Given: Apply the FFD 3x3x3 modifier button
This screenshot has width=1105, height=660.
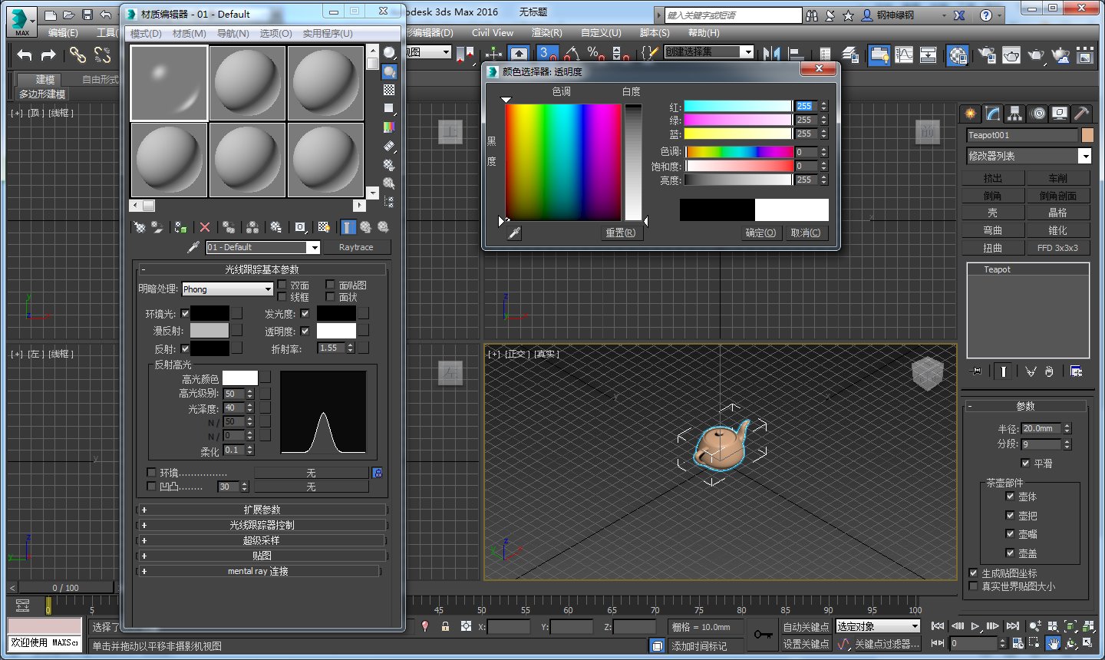Looking at the screenshot, I should click(1057, 248).
